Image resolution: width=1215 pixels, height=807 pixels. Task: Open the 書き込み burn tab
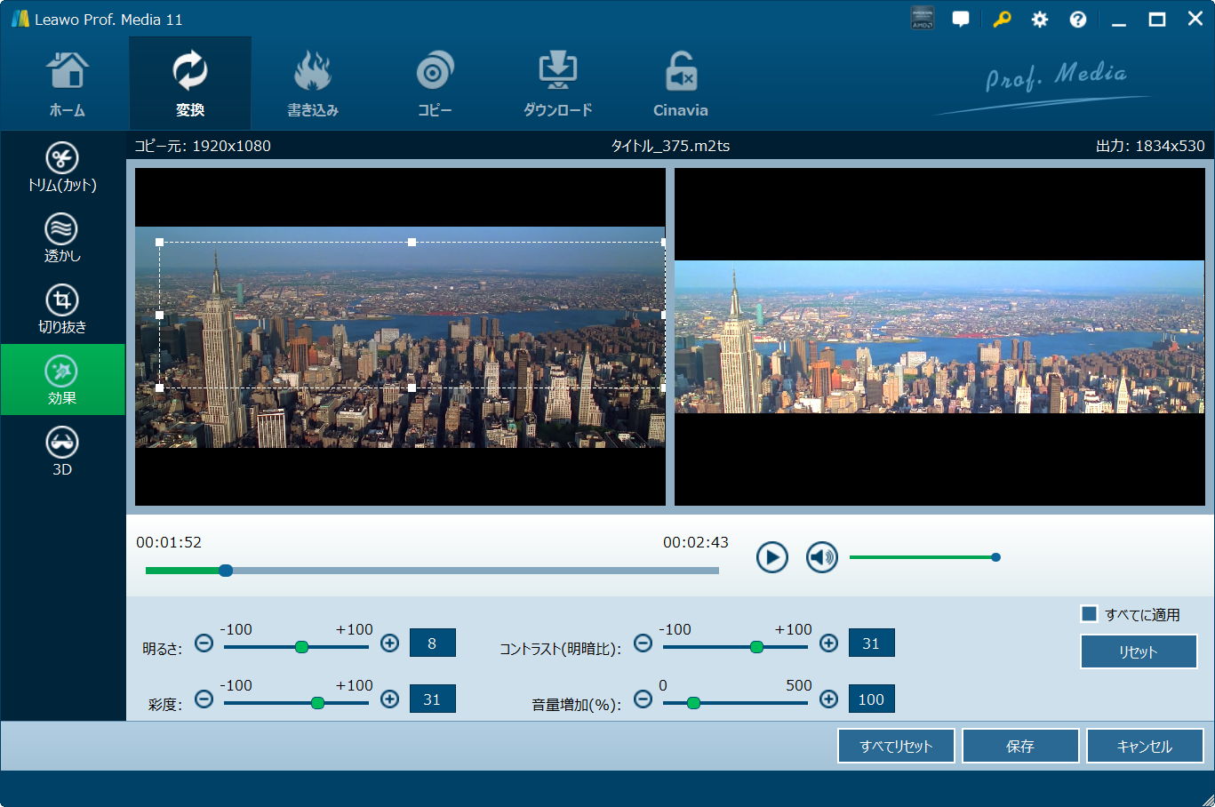point(312,85)
